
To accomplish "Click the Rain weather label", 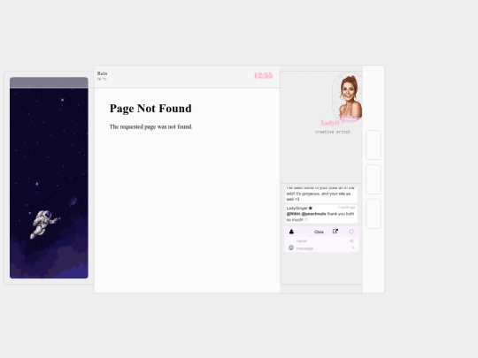I will (102, 73).
